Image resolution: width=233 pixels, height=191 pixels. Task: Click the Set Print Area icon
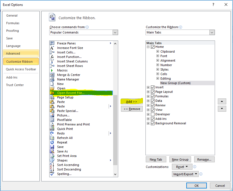point(52,156)
